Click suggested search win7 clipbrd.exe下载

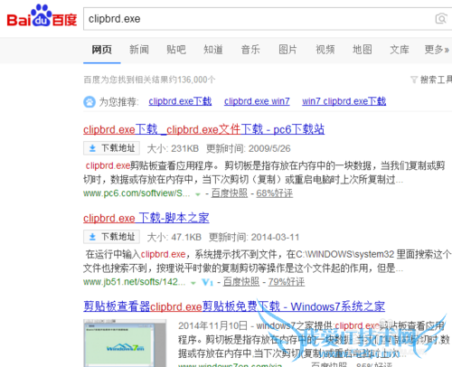[344, 101]
